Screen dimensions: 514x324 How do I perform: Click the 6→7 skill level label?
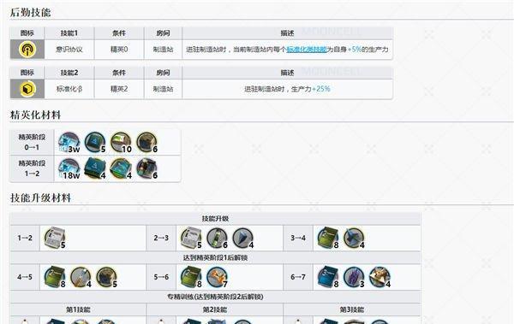coord(298,277)
